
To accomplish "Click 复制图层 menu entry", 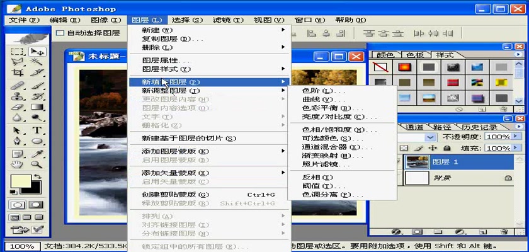I will pos(209,39).
